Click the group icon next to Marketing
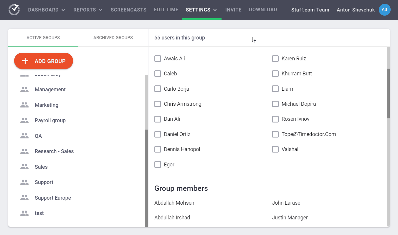Image resolution: width=398 pixels, height=235 pixels. [x=24, y=105]
